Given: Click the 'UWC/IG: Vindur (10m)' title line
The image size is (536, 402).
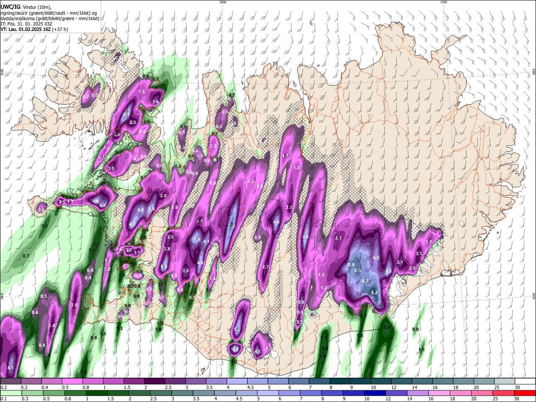Looking at the screenshot, I should [x=26, y=7].
